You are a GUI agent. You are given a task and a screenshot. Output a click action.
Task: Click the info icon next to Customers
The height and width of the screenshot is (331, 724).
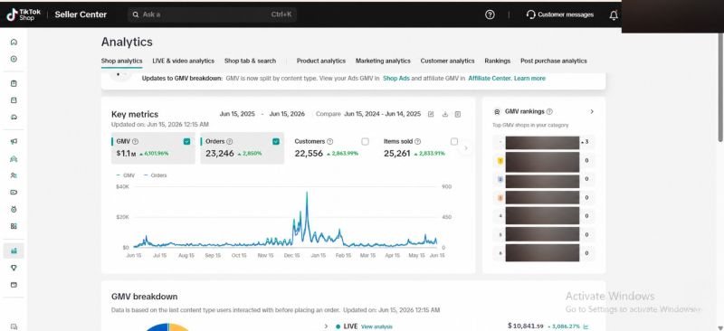330,142
